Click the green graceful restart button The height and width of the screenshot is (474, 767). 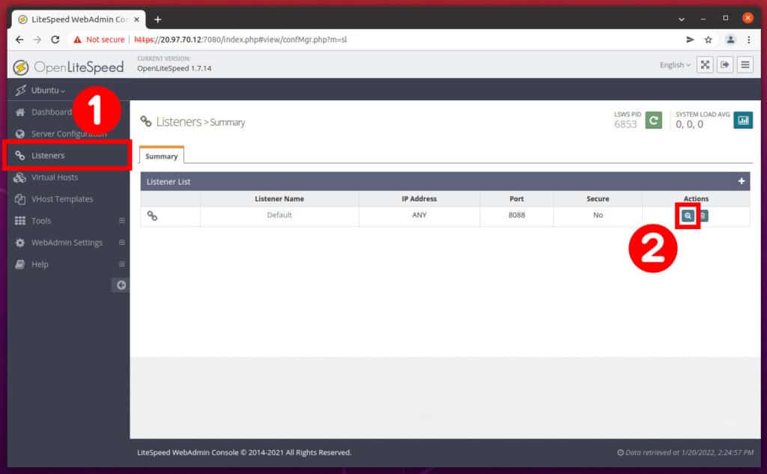coord(653,121)
